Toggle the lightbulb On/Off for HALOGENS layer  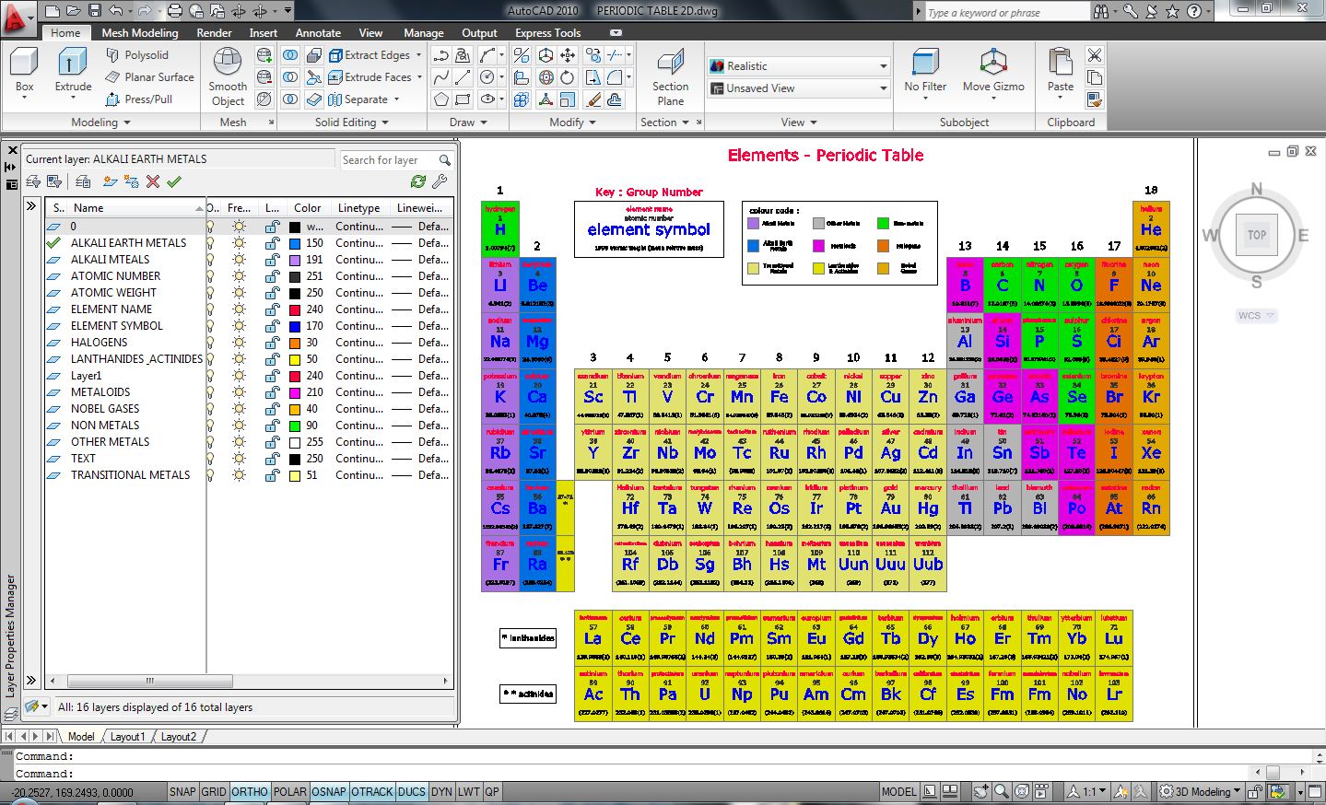pos(210,343)
